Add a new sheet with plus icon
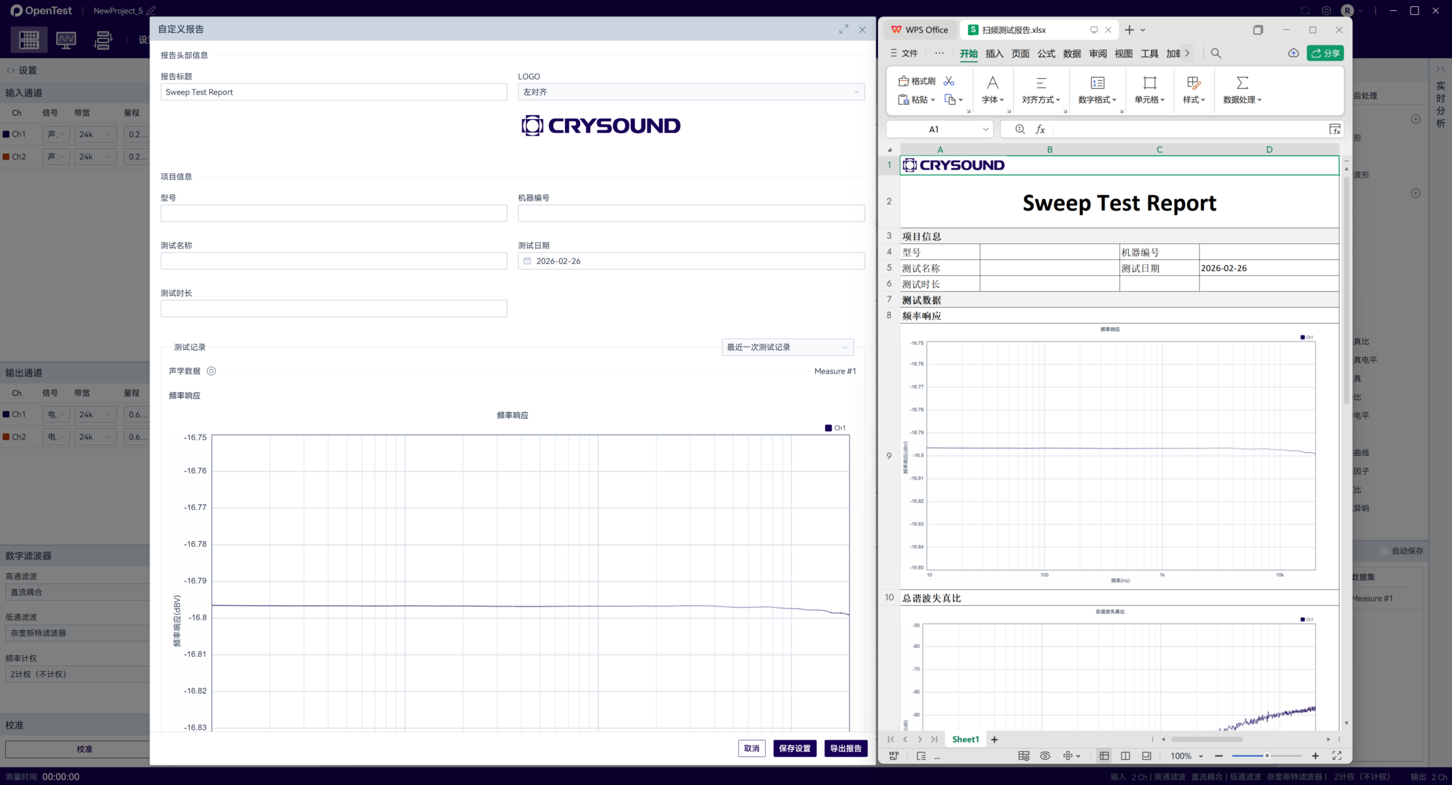Screen dimensions: 1452x785 (994, 739)
